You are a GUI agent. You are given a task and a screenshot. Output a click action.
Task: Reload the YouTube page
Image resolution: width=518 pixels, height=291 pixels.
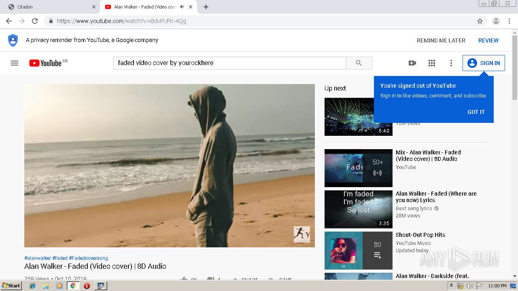coord(35,21)
